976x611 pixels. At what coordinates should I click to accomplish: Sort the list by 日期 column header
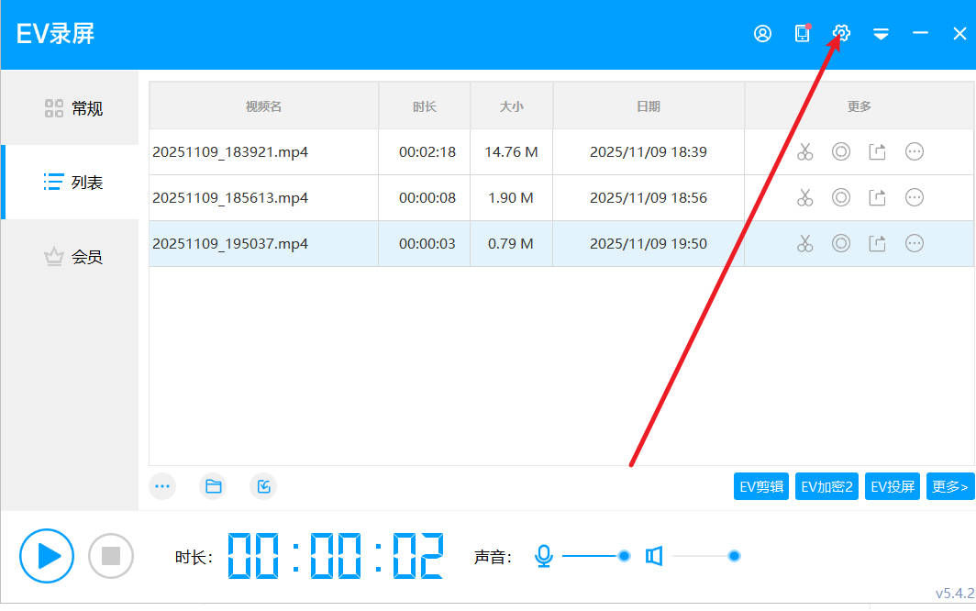[648, 106]
